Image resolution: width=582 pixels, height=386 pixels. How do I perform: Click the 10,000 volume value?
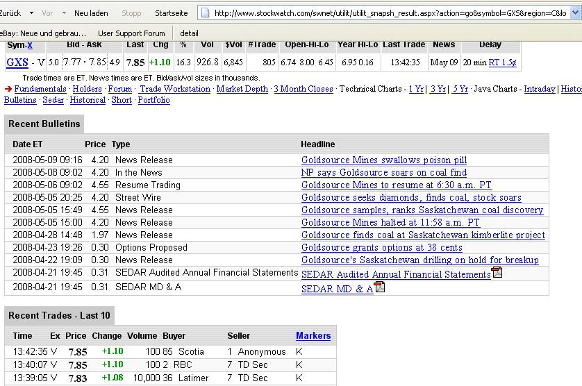coord(147,378)
